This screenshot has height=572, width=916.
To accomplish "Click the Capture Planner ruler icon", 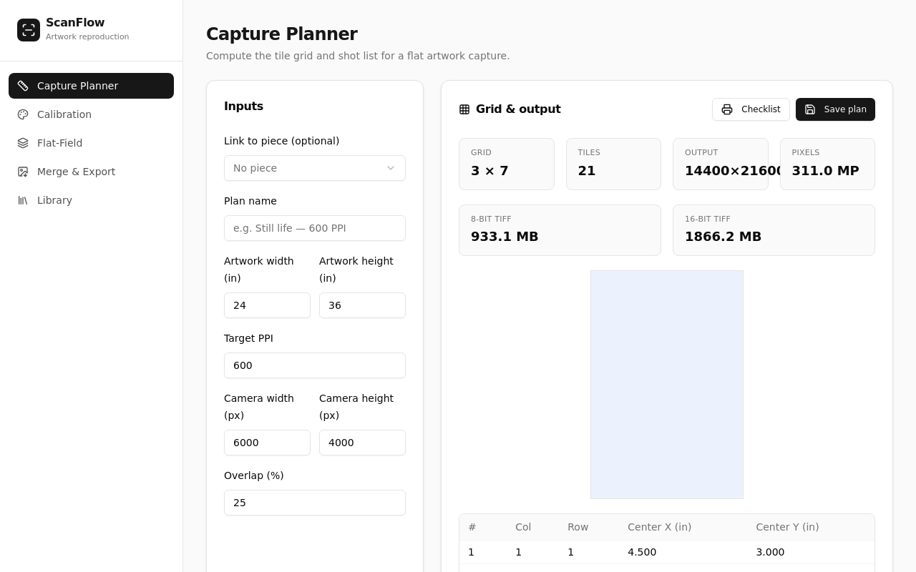I will [x=23, y=86].
